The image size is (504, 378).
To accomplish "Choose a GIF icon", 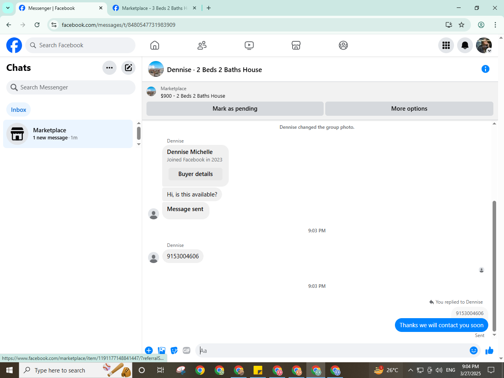I will pos(187,350).
